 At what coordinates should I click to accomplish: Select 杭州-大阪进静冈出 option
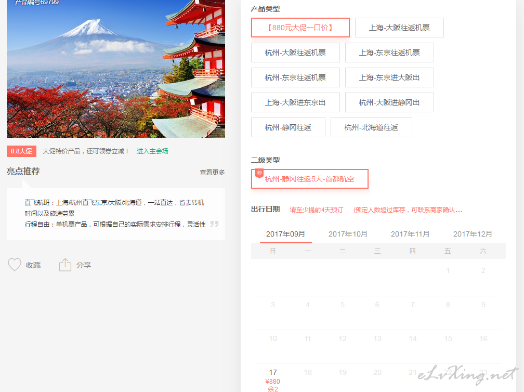[389, 102]
